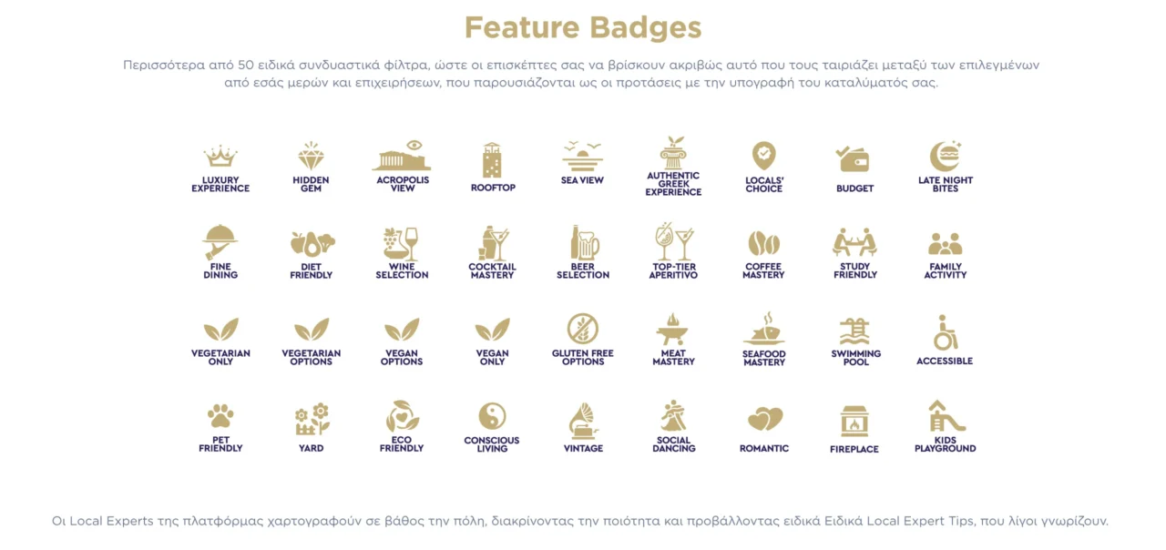Select the Accessible wheelchair icon
Screen dimensions: 1166x550
click(x=945, y=333)
